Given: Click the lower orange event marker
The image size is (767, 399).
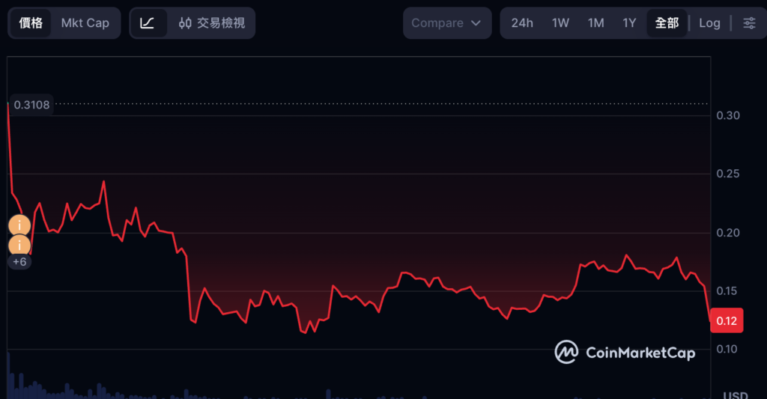Looking at the screenshot, I should tap(19, 245).
